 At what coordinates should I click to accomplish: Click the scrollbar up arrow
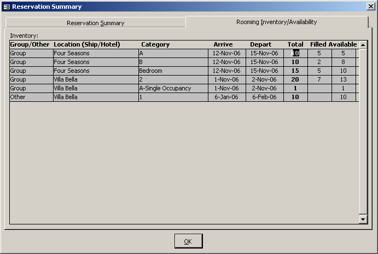pyautogui.click(x=363, y=44)
